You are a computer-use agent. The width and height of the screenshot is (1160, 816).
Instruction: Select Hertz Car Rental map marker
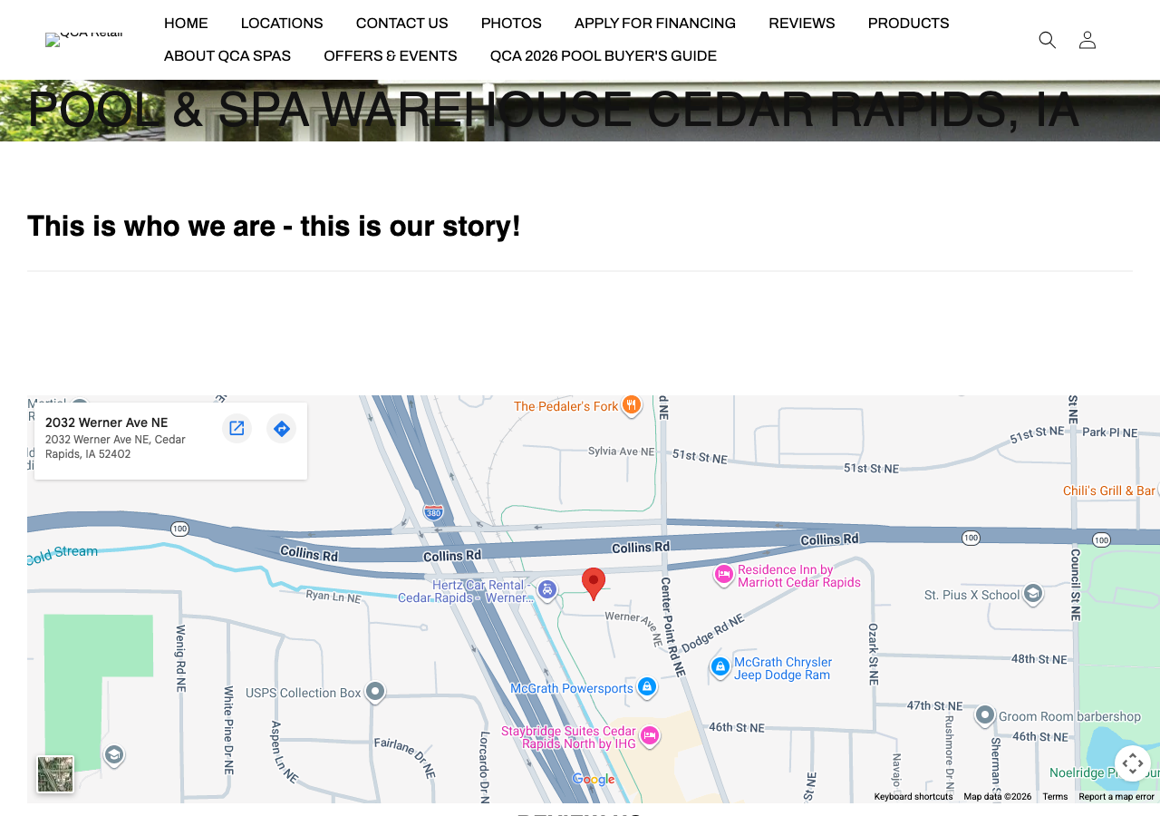(547, 589)
